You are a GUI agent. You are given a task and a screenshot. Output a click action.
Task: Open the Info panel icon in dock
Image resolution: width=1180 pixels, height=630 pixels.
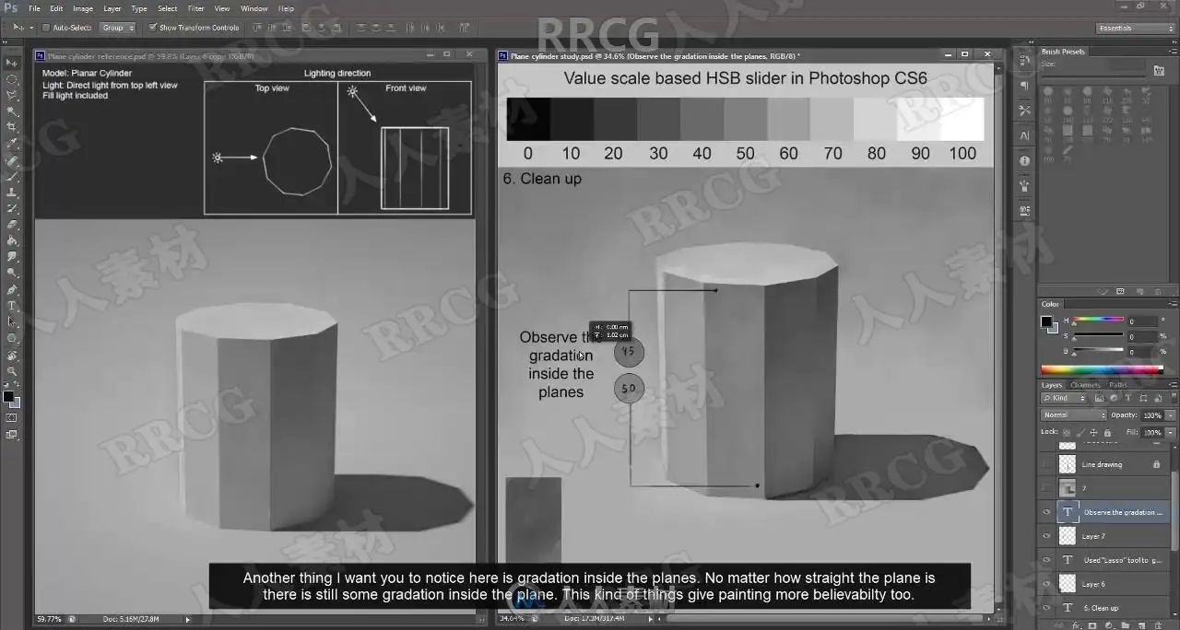(x=1025, y=161)
